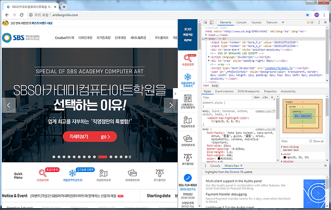Screen dimensions: 331x210
Task: Collapse the body node in DOM tree
Action: pyautogui.click(x=206, y=39)
